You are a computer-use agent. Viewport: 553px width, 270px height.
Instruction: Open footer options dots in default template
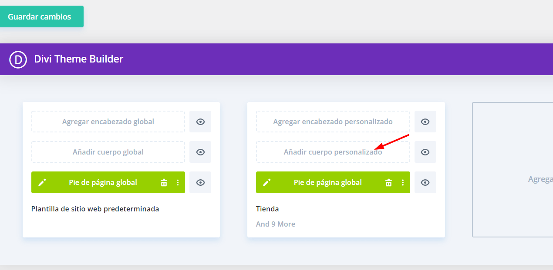click(x=178, y=182)
